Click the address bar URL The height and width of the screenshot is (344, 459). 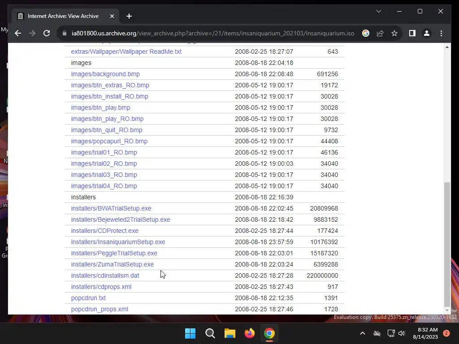click(x=213, y=33)
